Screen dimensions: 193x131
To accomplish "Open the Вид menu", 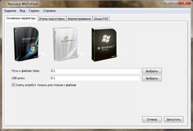I will [23, 11].
